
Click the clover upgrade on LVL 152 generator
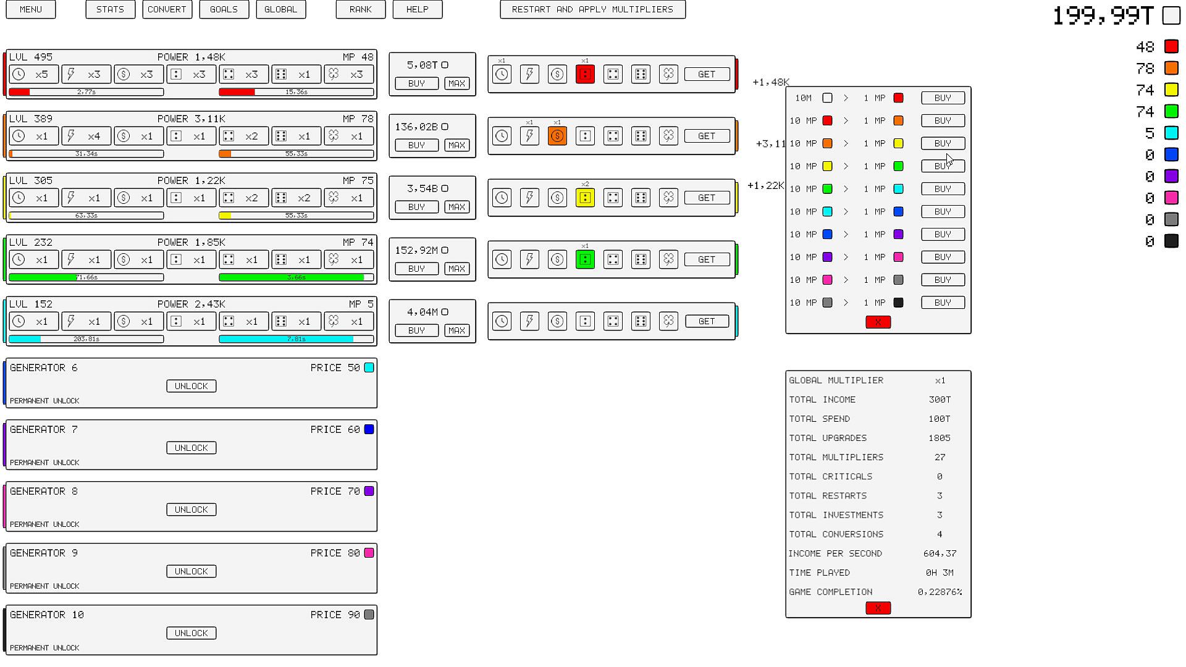(349, 321)
